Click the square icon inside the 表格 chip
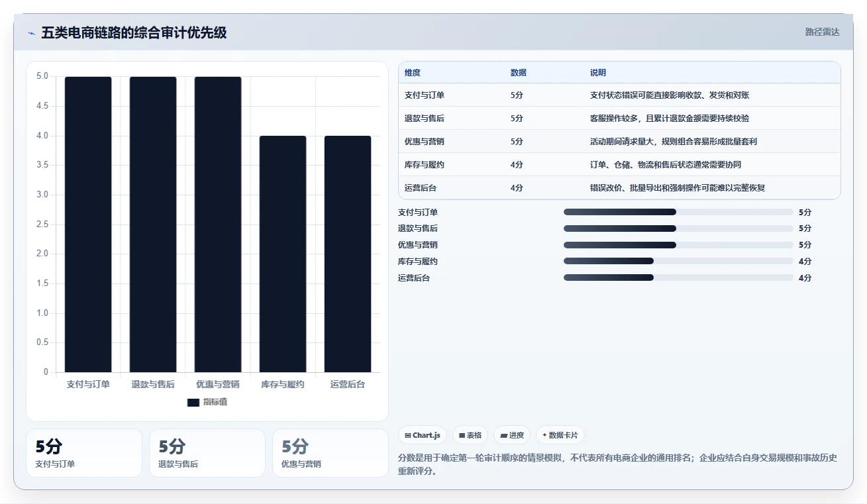 [x=462, y=436]
